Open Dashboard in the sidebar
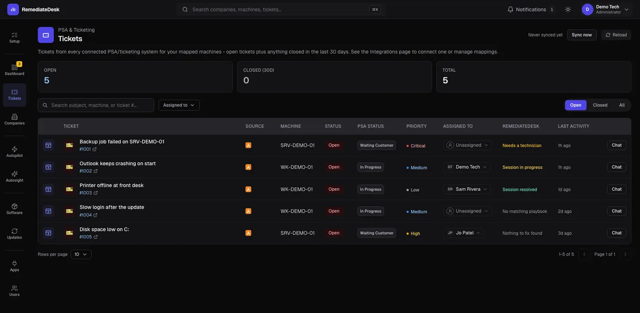Viewport: 640px width, 313px height. [15, 70]
